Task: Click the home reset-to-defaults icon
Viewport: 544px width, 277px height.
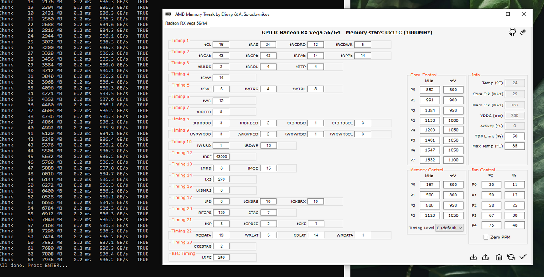Action: [x=499, y=257]
